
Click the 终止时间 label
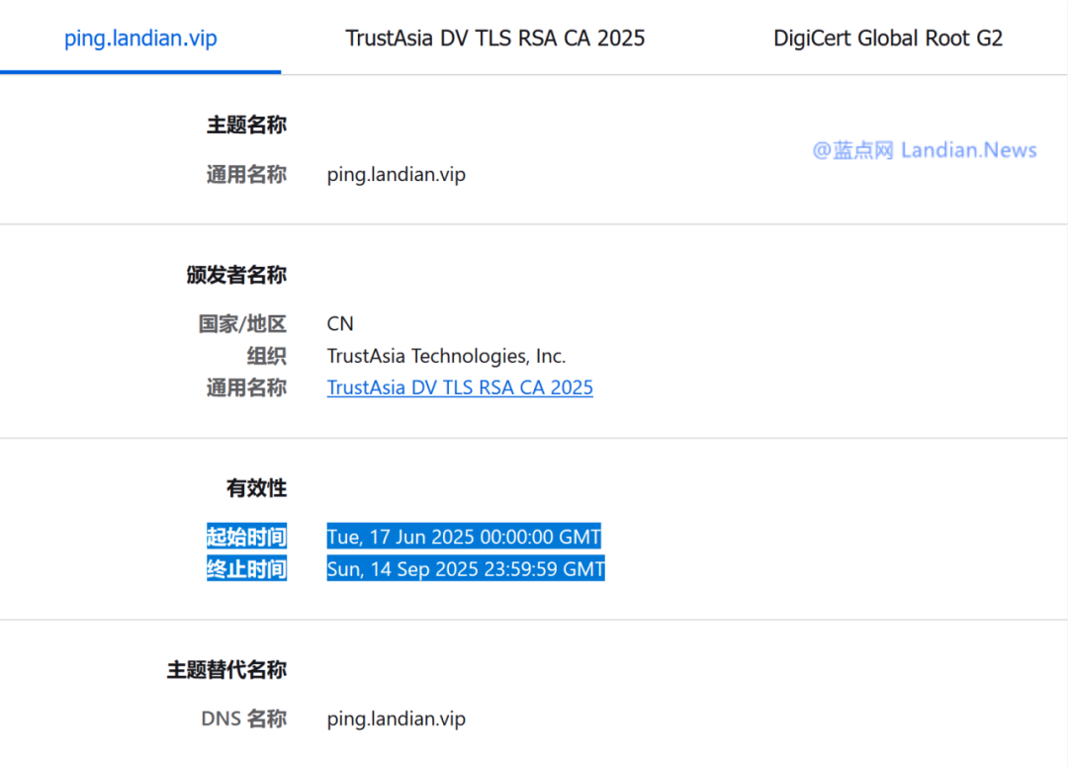pyautogui.click(x=246, y=568)
